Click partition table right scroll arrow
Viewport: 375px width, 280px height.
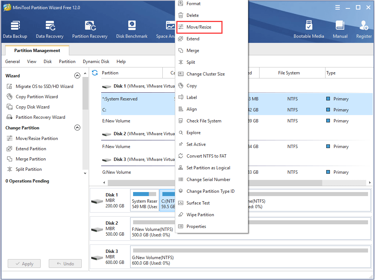[x=370, y=183]
